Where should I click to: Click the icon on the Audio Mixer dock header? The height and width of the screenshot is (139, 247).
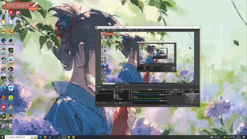(167, 90)
